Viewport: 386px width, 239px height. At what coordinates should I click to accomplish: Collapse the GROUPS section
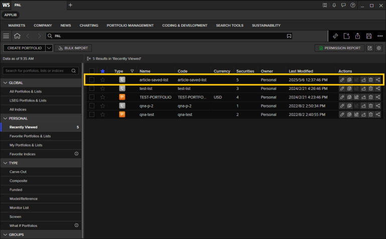(x=5, y=234)
